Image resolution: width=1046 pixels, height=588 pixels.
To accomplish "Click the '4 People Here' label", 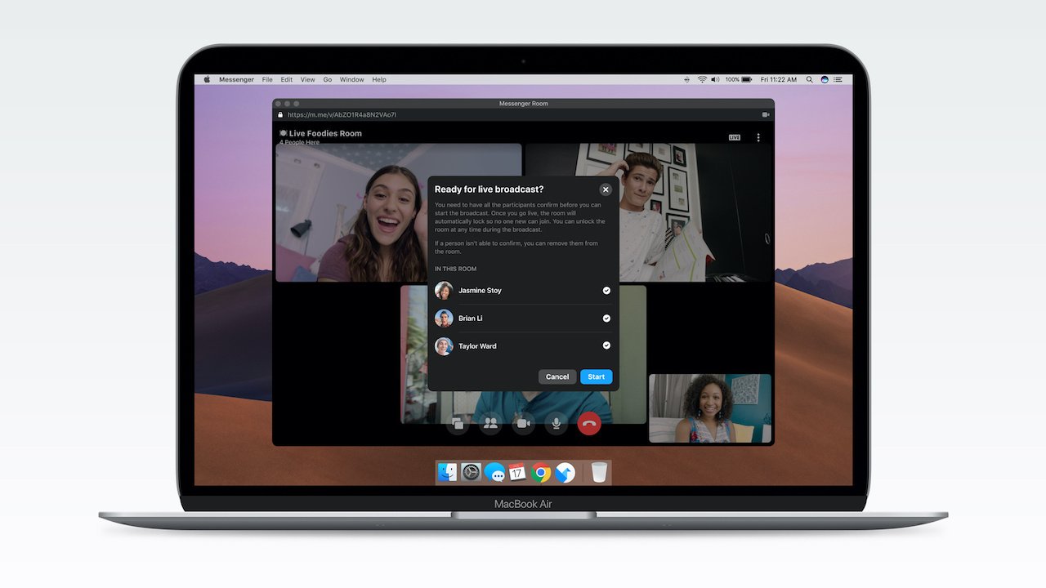I will pyautogui.click(x=299, y=142).
